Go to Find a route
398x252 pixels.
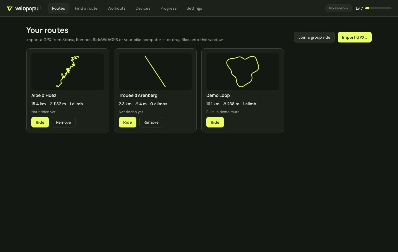pyautogui.click(x=86, y=8)
